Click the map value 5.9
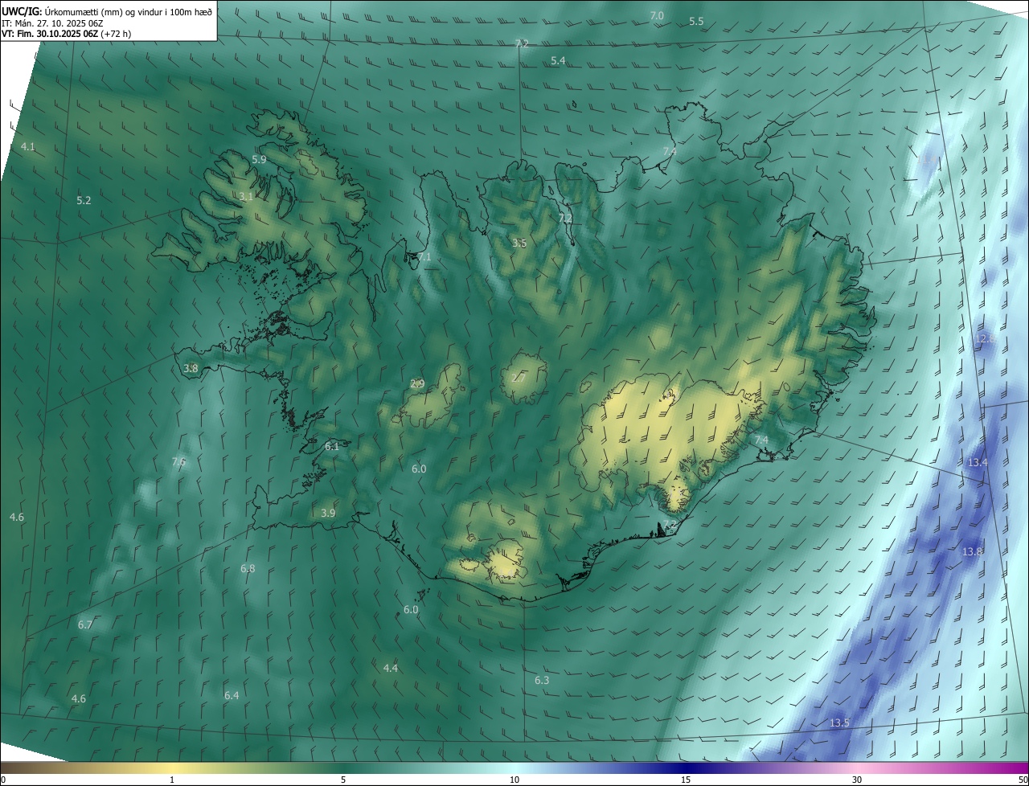This screenshot has width=1029, height=786. pyautogui.click(x=259, y=160)
